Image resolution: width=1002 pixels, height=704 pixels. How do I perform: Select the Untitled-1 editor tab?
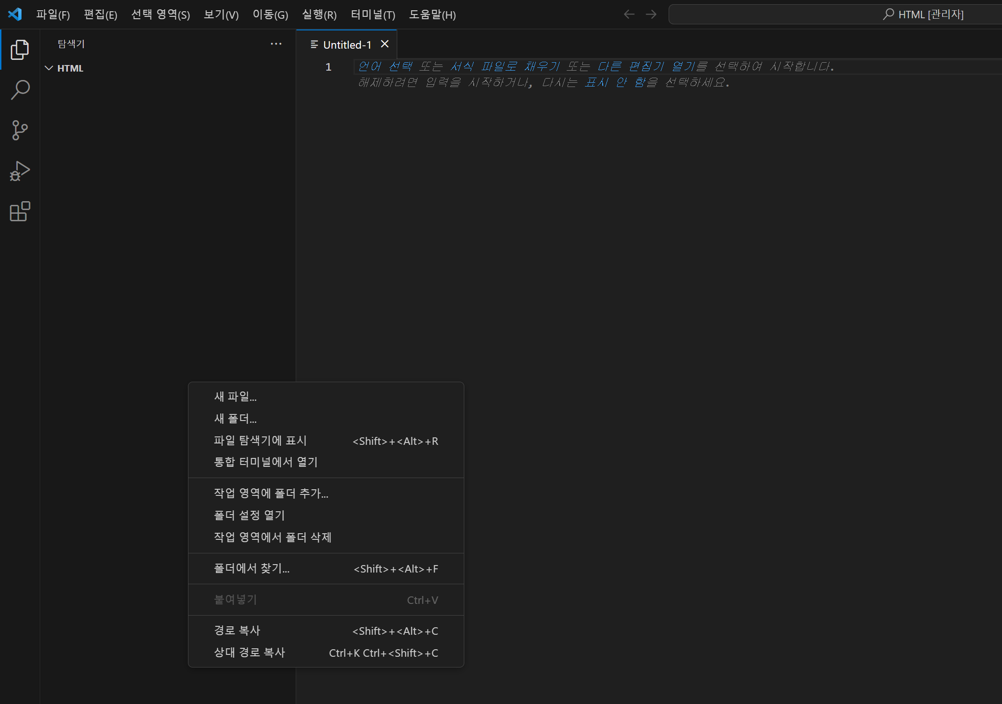[346, 45]
